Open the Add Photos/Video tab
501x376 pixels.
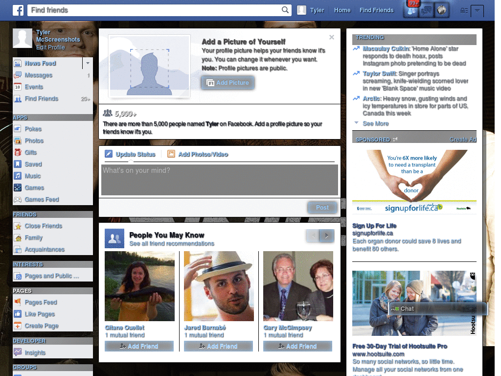coord(198,154)
